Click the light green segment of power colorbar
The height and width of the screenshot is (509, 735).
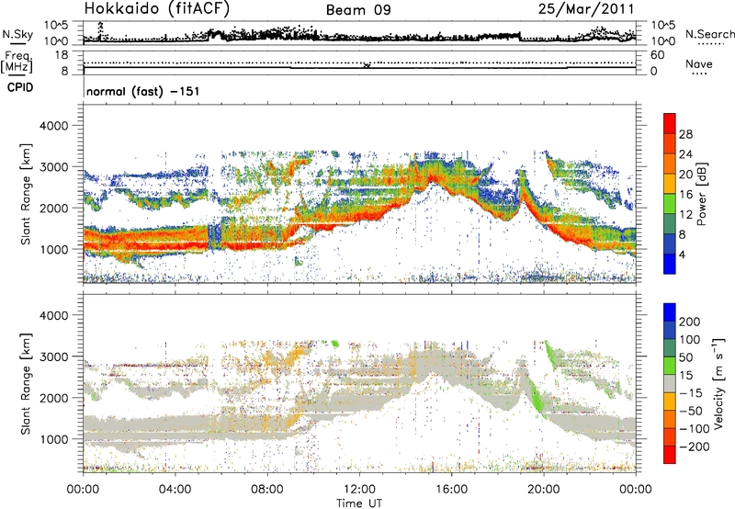[x=670, y=204]
